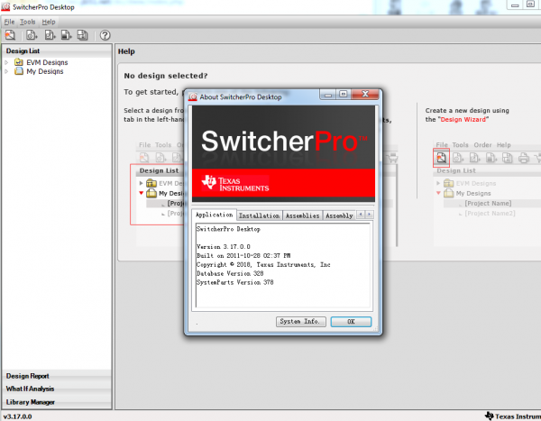Click the Built on 2011-10-28 line
This screenshot has height=421, width=541.
click(243, 256)
